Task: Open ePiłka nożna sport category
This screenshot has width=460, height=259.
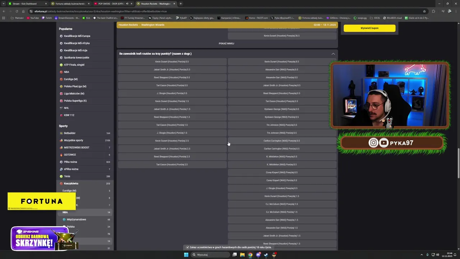Action: (86, 169)
